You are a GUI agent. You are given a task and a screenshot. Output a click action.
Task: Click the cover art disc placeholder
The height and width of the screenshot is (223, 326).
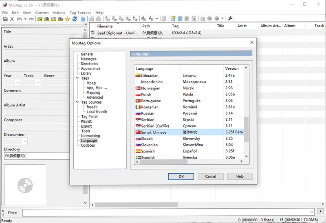[25, 185]
